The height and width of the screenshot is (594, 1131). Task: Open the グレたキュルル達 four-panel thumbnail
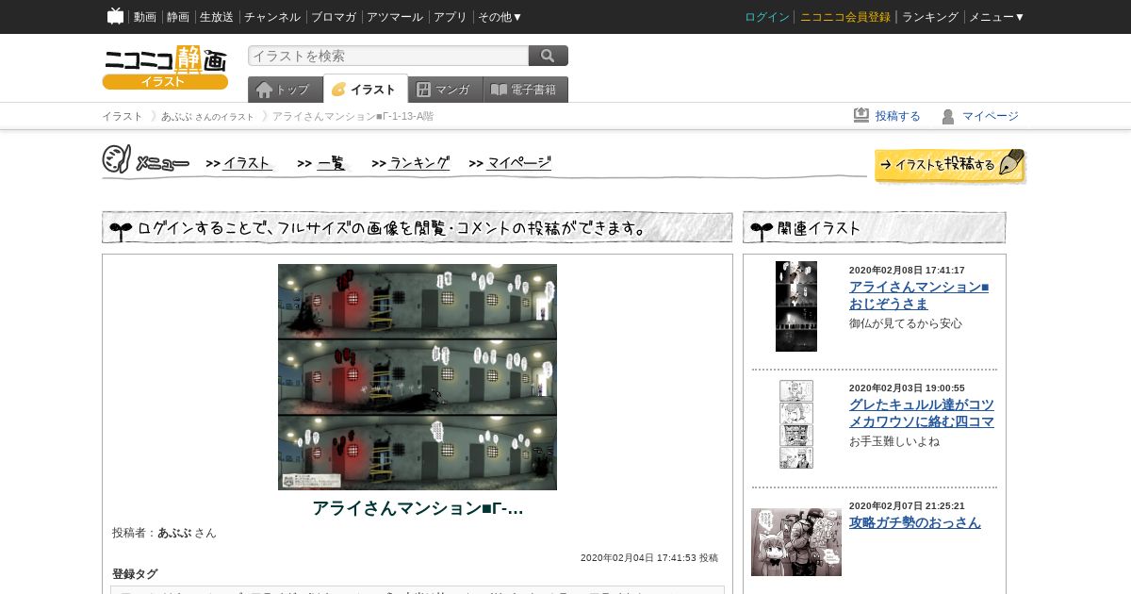[796, 424]
